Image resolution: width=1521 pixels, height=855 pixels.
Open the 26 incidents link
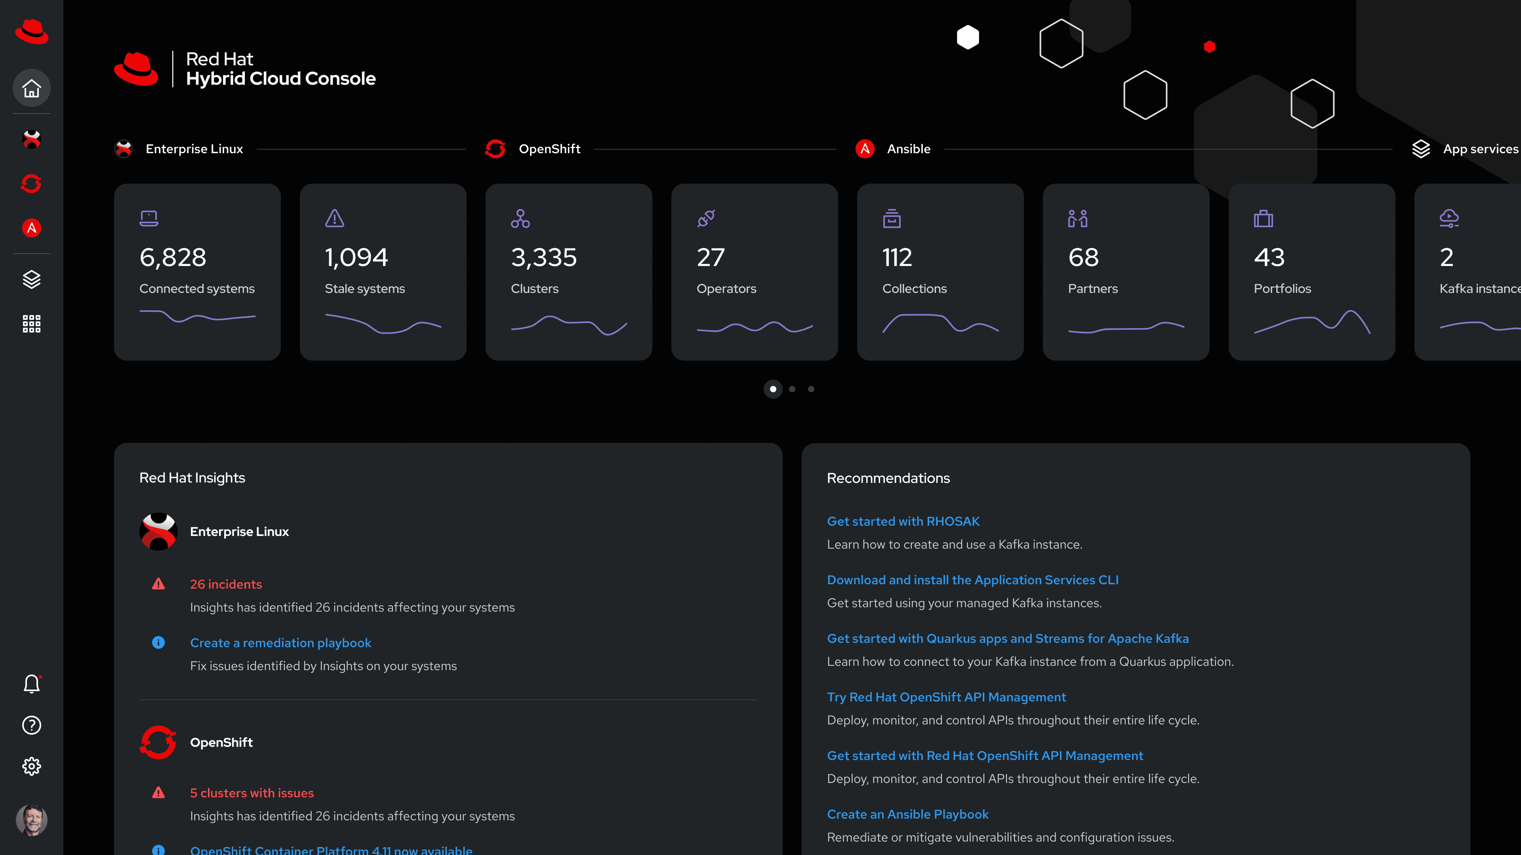[x=226, y=584]
